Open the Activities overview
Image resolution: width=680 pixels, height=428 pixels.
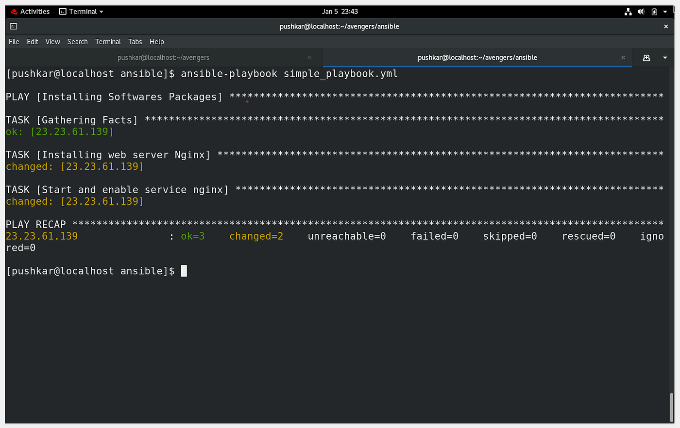(30, 12)
